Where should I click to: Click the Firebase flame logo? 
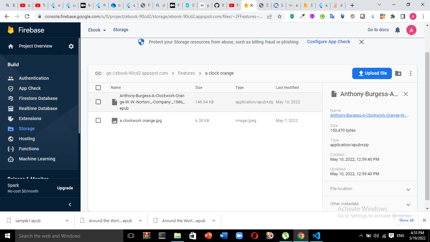(11, 30)
